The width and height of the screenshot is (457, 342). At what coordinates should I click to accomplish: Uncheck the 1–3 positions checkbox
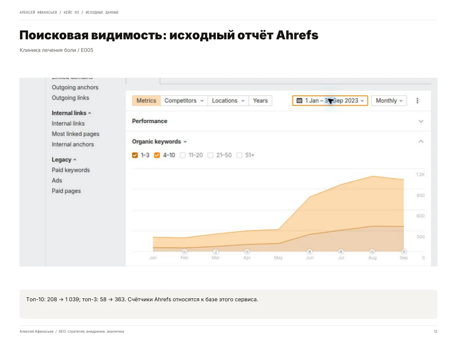pyautogui.click(x=135, y=155)
